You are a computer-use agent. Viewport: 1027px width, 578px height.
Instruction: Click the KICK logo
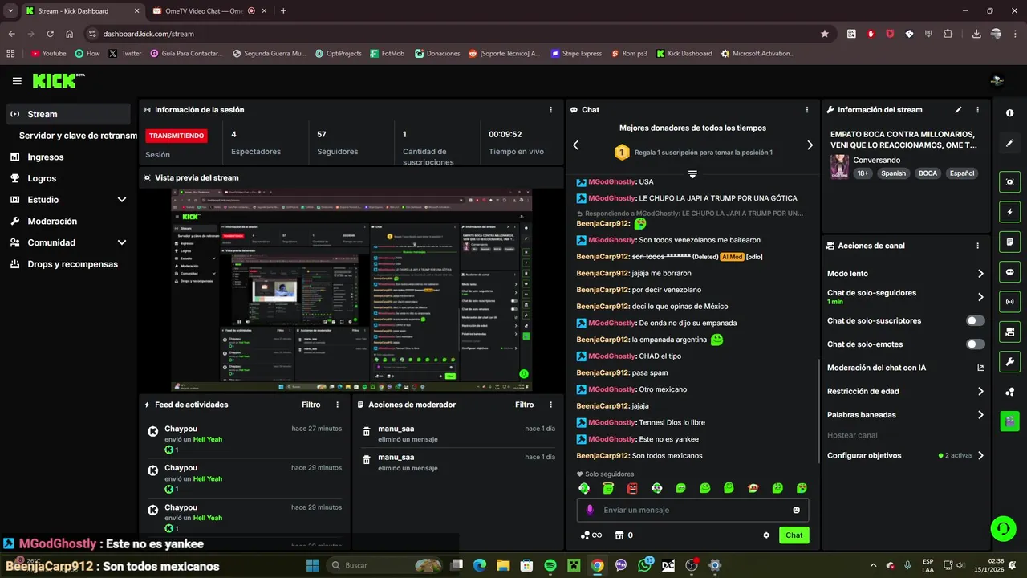(59, 81)
